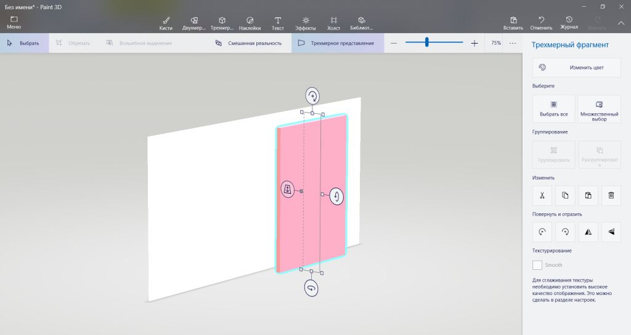The width and height of the screenshot is (631, 335).
Task: Click the Z-axis rotation handle above the object
Action: [313, 95]
